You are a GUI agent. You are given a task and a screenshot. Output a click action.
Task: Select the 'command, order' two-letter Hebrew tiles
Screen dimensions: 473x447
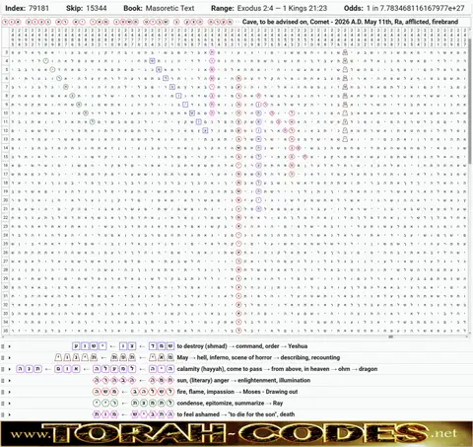(127, 346)
